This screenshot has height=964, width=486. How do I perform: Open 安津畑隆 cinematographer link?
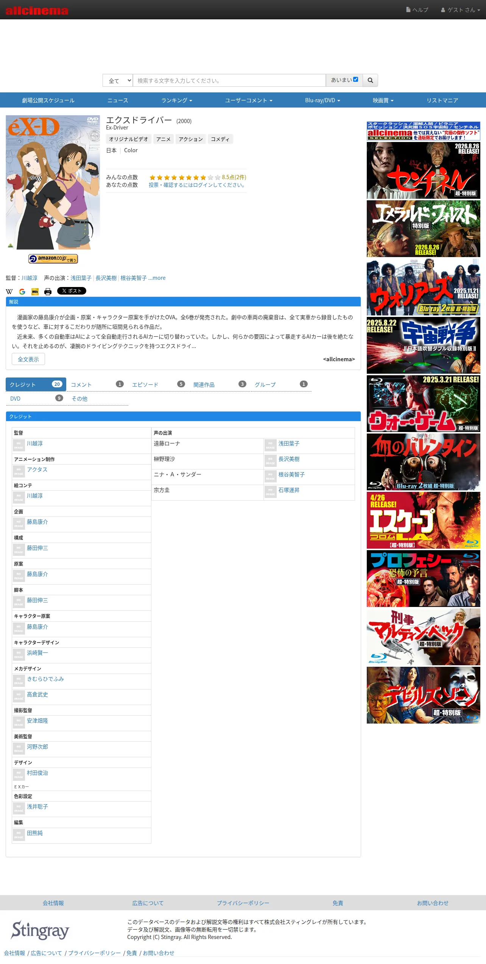coord(37,721)
